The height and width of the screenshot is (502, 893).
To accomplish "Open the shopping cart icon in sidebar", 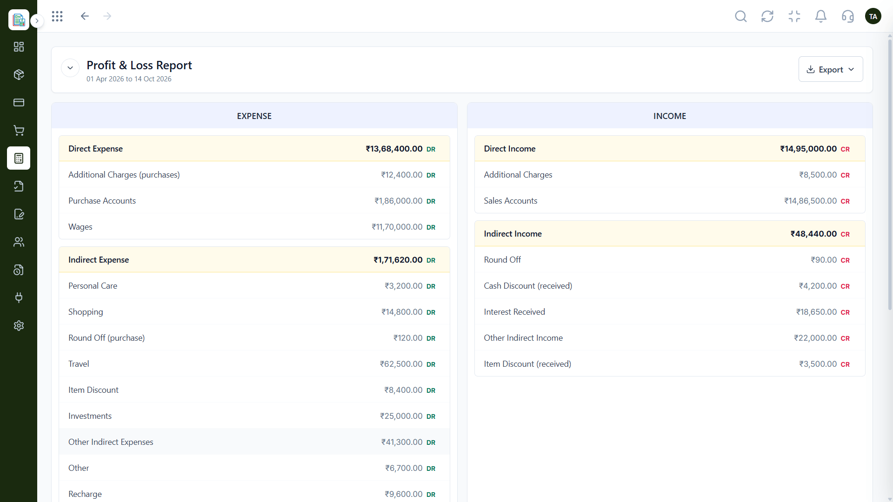I will 19,130.
